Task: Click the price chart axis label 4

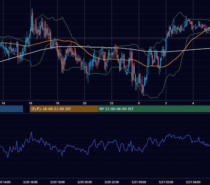Action: pyautogui.click(x=193, y=103)
